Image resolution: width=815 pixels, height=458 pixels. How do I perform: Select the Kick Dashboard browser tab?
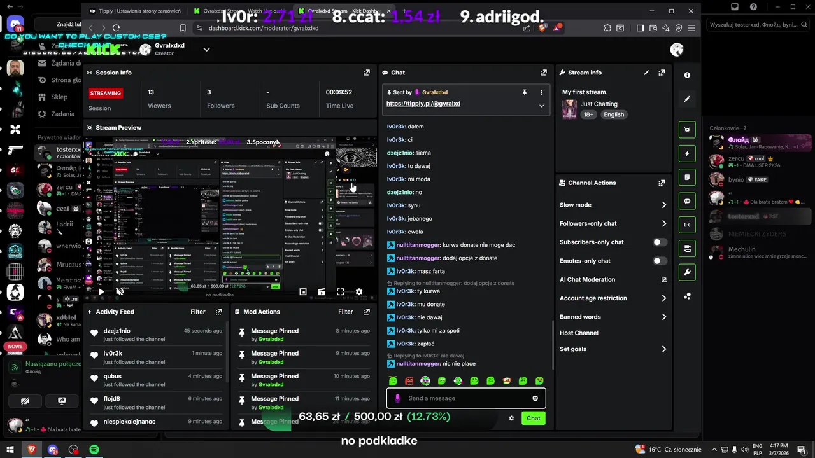pos(344,11)
